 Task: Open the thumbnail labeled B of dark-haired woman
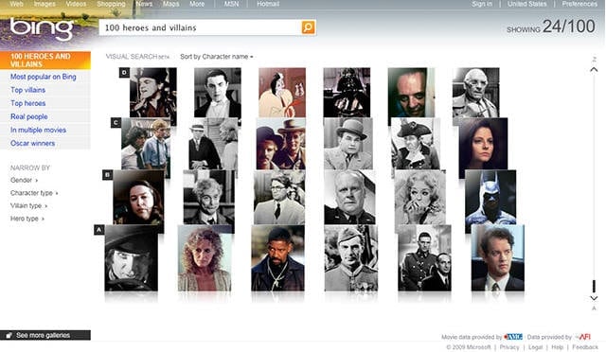[x=138, y=198]
